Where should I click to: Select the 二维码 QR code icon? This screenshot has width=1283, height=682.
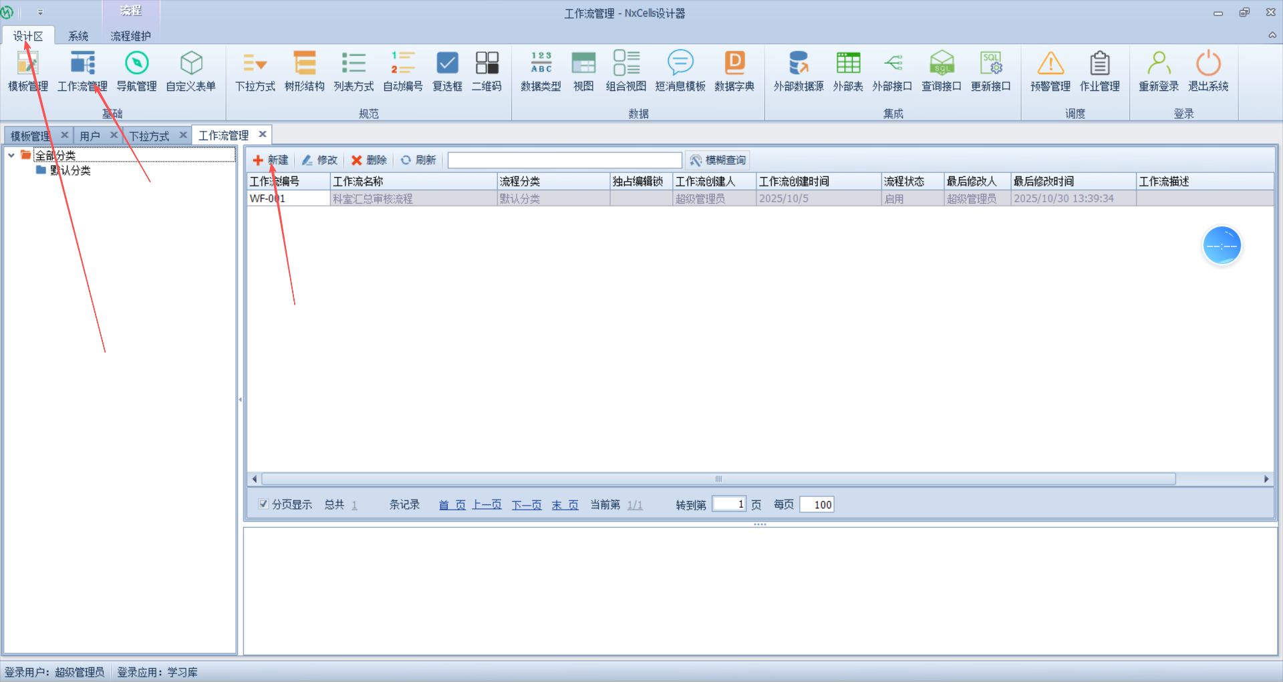pos(486,64)
